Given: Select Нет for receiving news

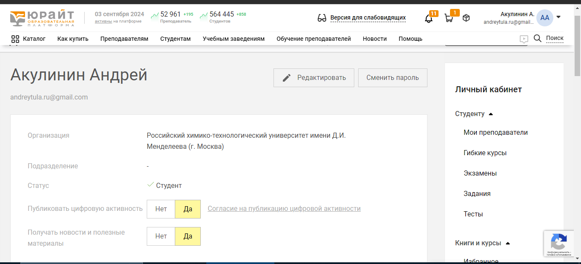Looking at the screenshot, I should tap(161, 236).
